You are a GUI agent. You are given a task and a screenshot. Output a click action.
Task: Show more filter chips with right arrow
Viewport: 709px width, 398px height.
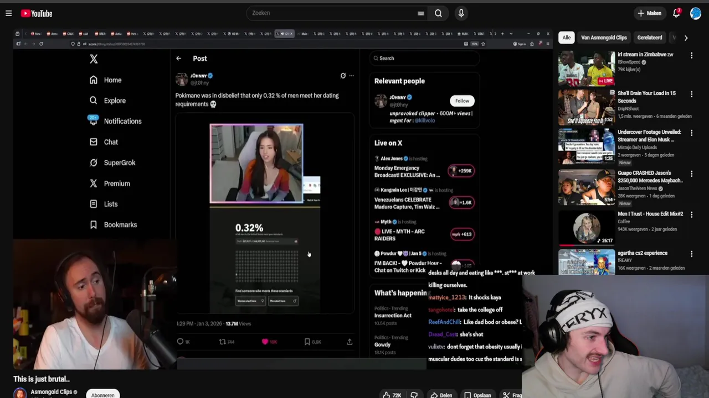pos(686,38)
